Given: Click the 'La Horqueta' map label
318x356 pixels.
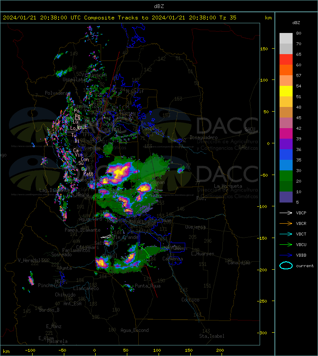Looking at the screenshot, I should [228, 186].
